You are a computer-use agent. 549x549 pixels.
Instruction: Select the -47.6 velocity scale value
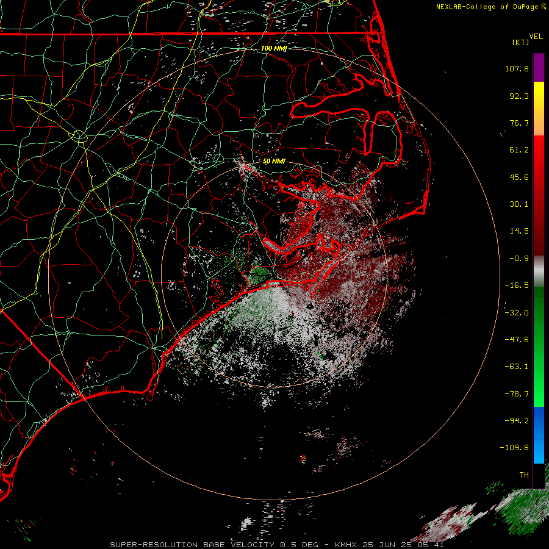point(517,340)
